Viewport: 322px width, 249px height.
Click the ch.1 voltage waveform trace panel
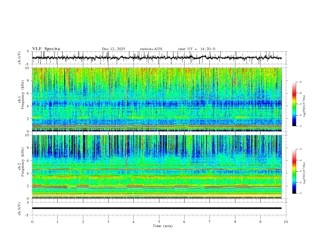point(160,58)
